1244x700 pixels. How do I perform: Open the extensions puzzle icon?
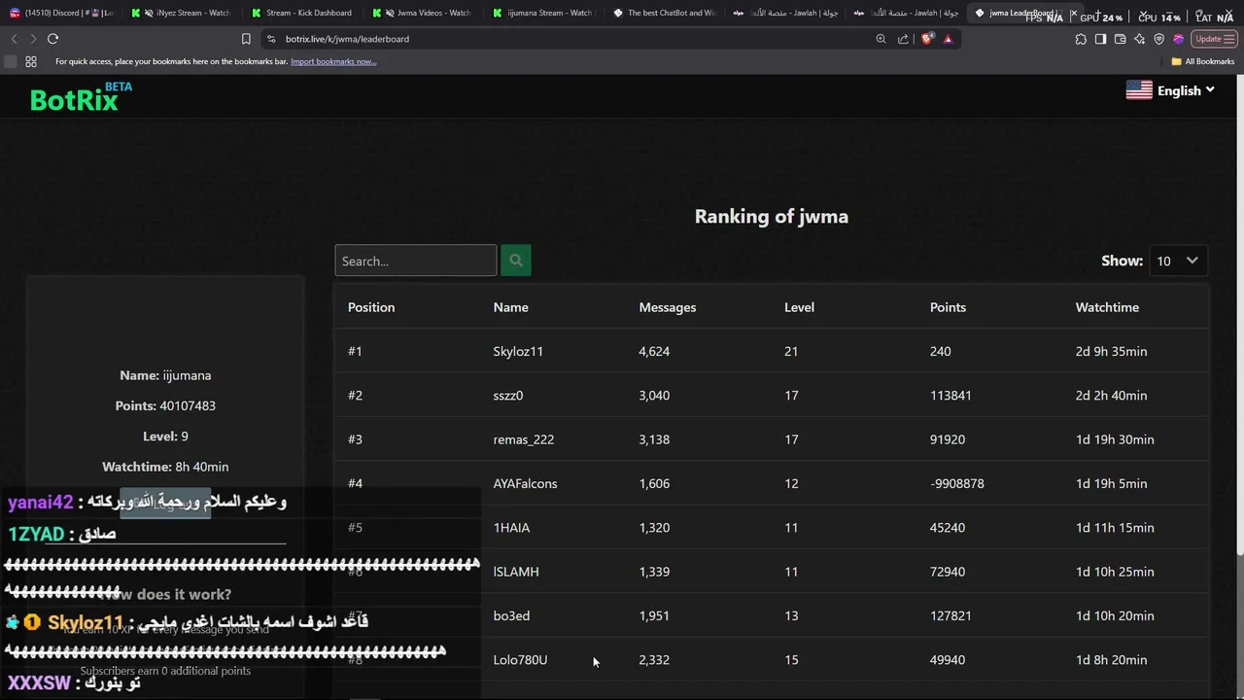[1081, 39]
